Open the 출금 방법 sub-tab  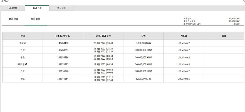pyautogui.click(x=13, y=19)
